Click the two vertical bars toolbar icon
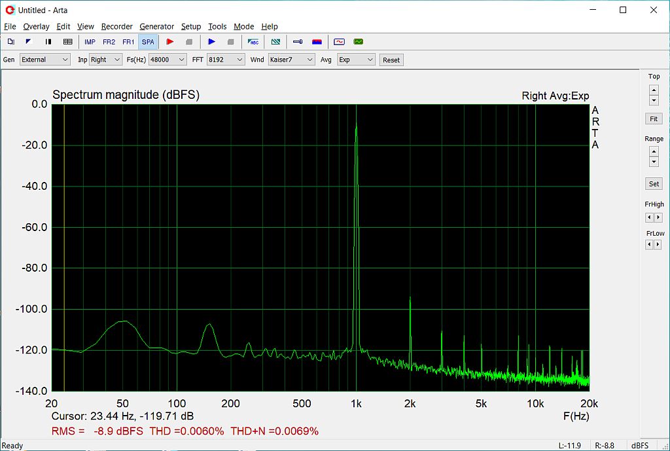670x451 pixels. [48, 41]
